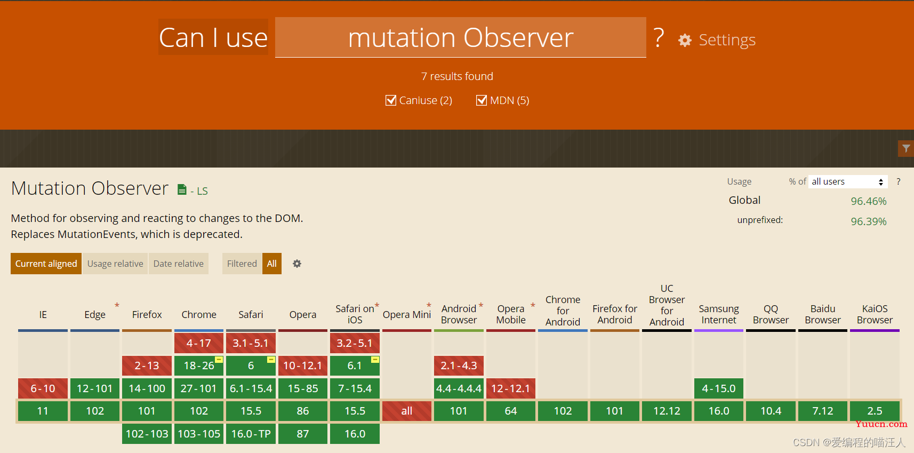Click Android Browser 2.1-4.3 cell
Image resolution: width=914 pixels, height=453 pixels.
coord(459,365)
